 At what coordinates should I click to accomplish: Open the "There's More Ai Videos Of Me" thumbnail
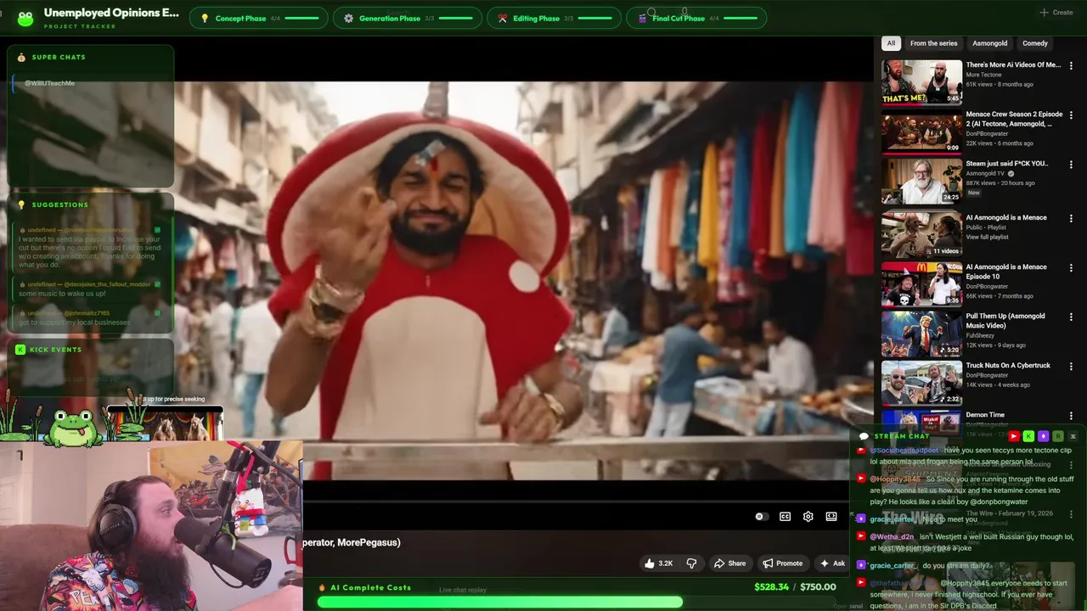(921, 81)
